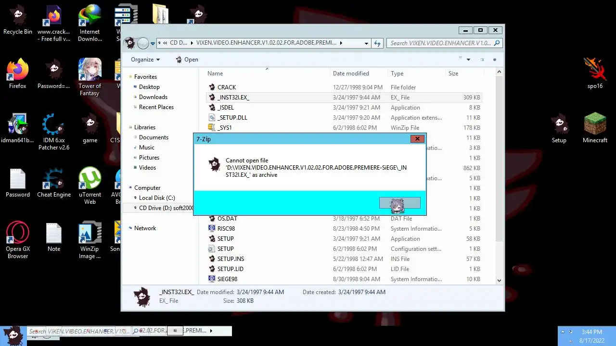The width and height of the screenshot is (616, 346).
Task: Open the Password=... desktop shortcut
Action: [x=54, y=74]
